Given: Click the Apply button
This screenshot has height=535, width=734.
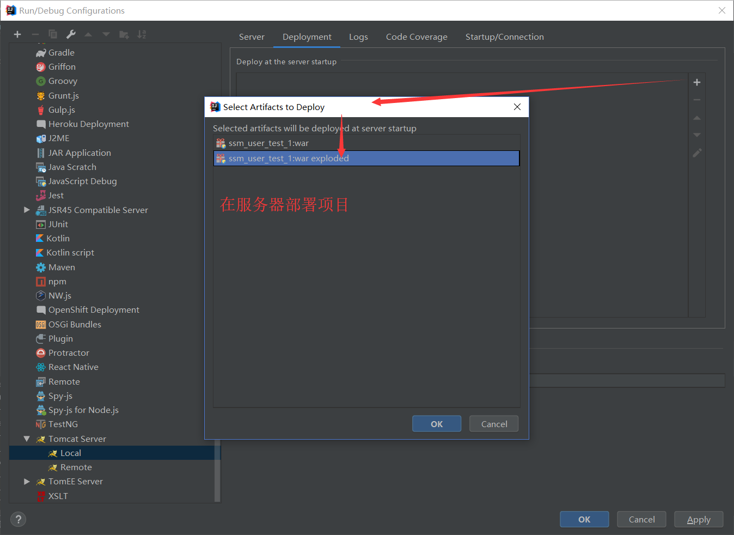Looking at the screenshot, I should [x=699, y=519].
